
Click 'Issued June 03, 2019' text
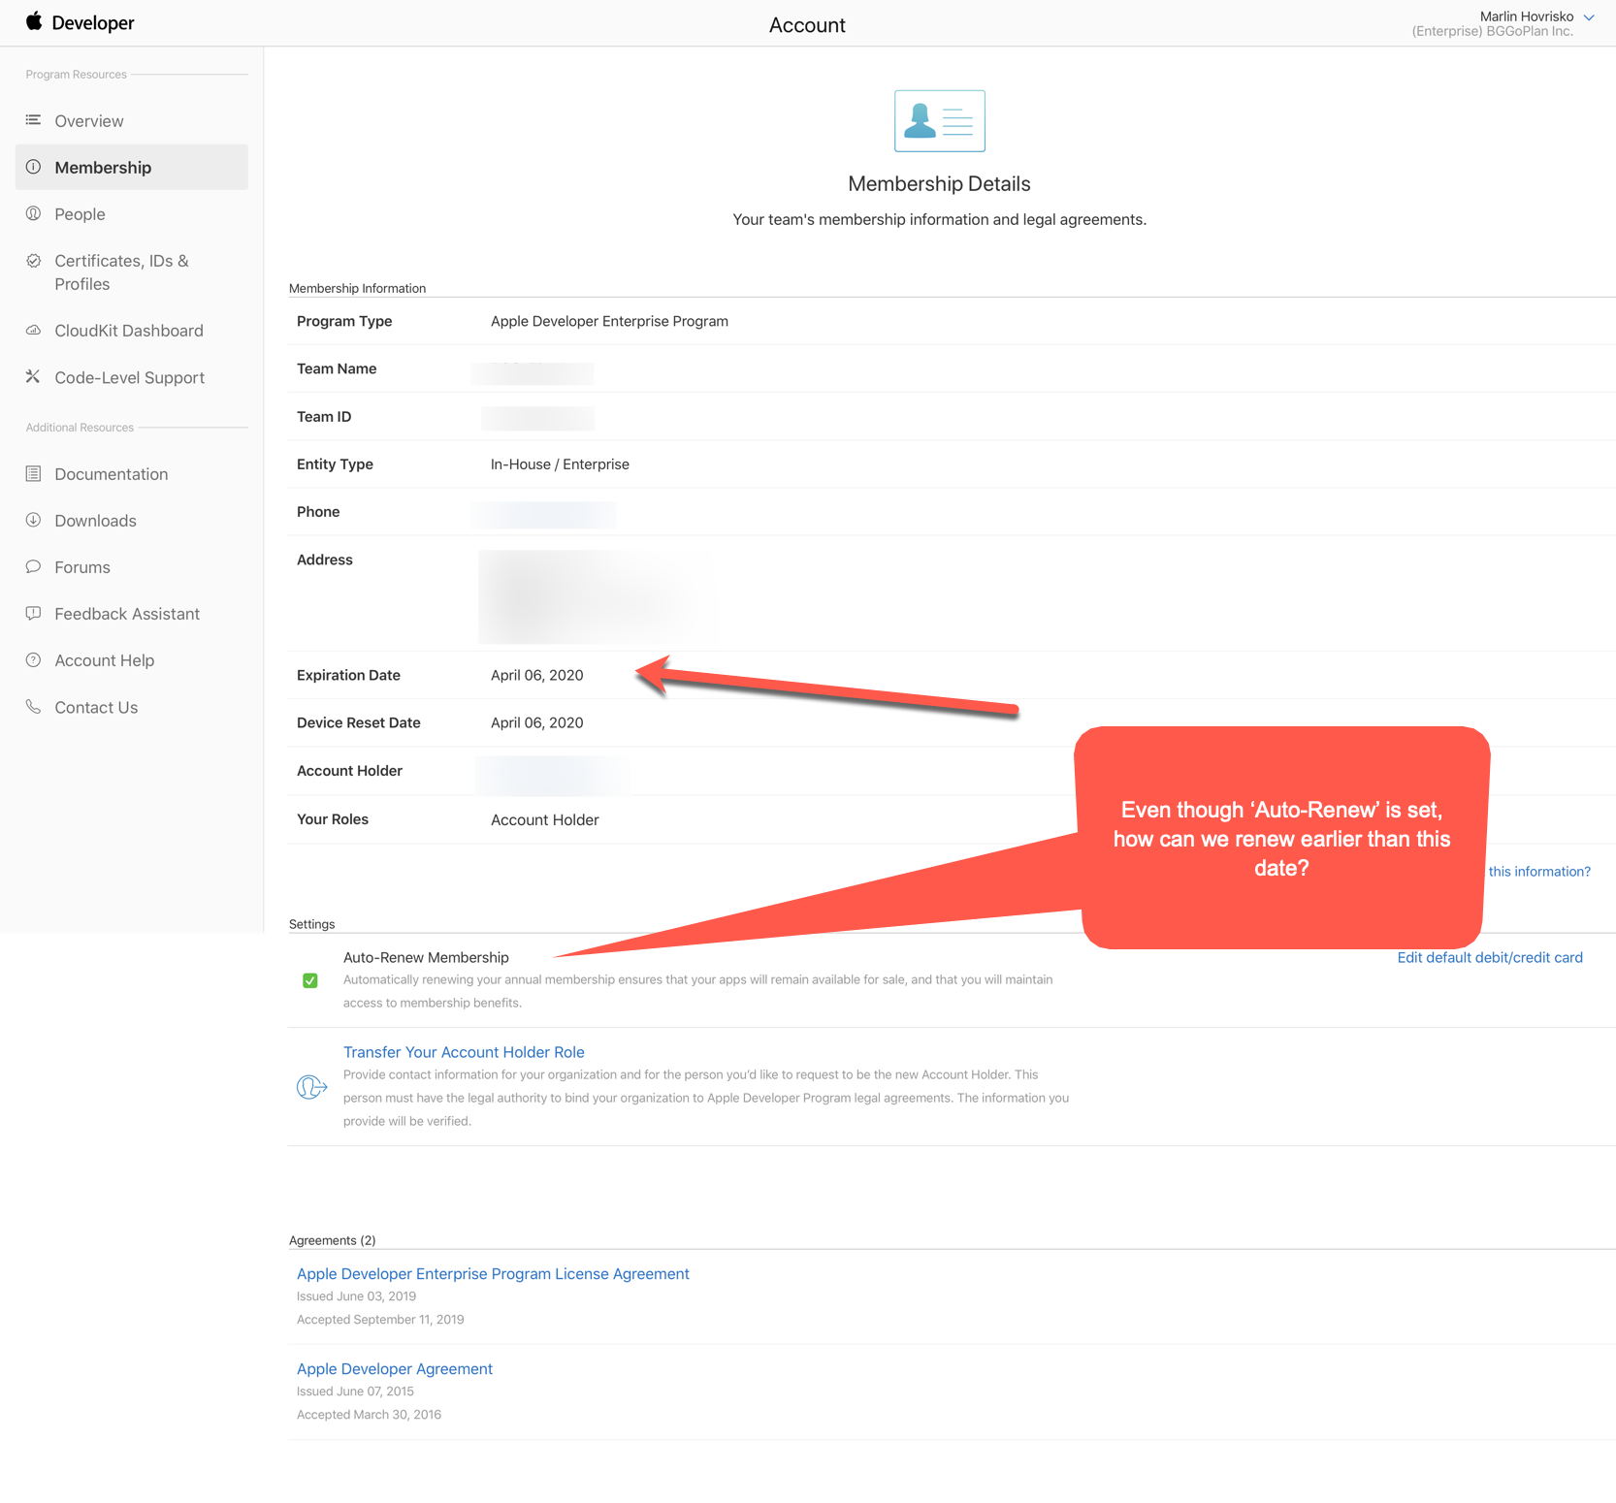(356, 1295)
